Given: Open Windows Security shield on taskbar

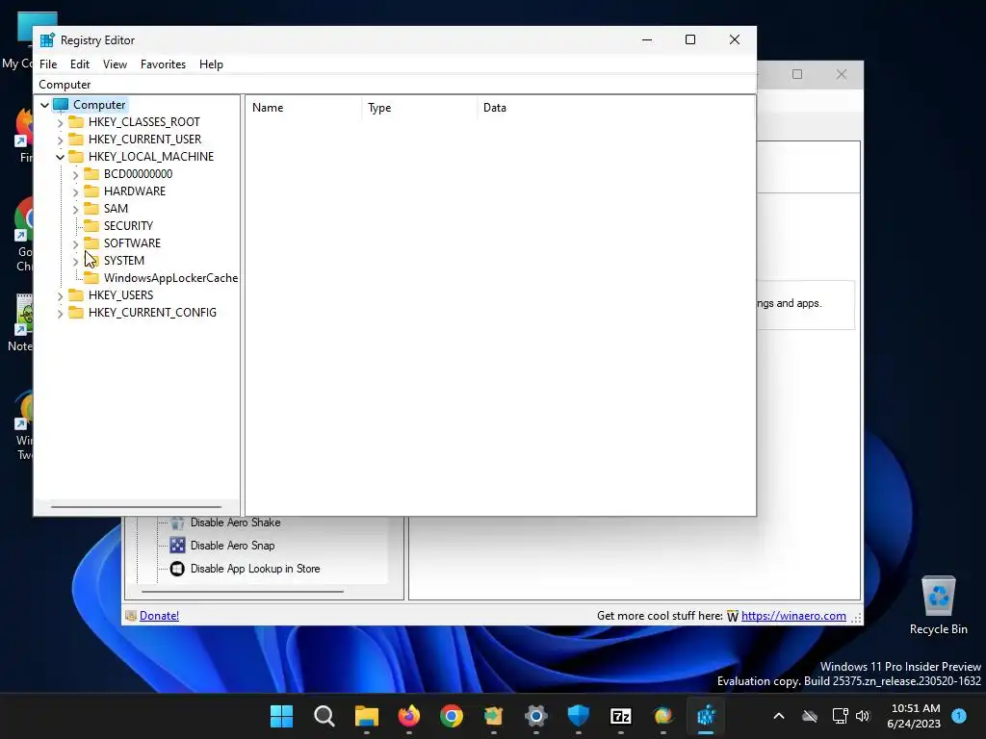Looking at the screenshot, I should (x=579, y=716).
